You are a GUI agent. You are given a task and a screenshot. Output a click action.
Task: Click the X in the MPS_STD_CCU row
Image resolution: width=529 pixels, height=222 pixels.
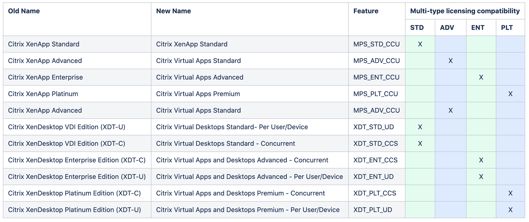click(420, 44)
